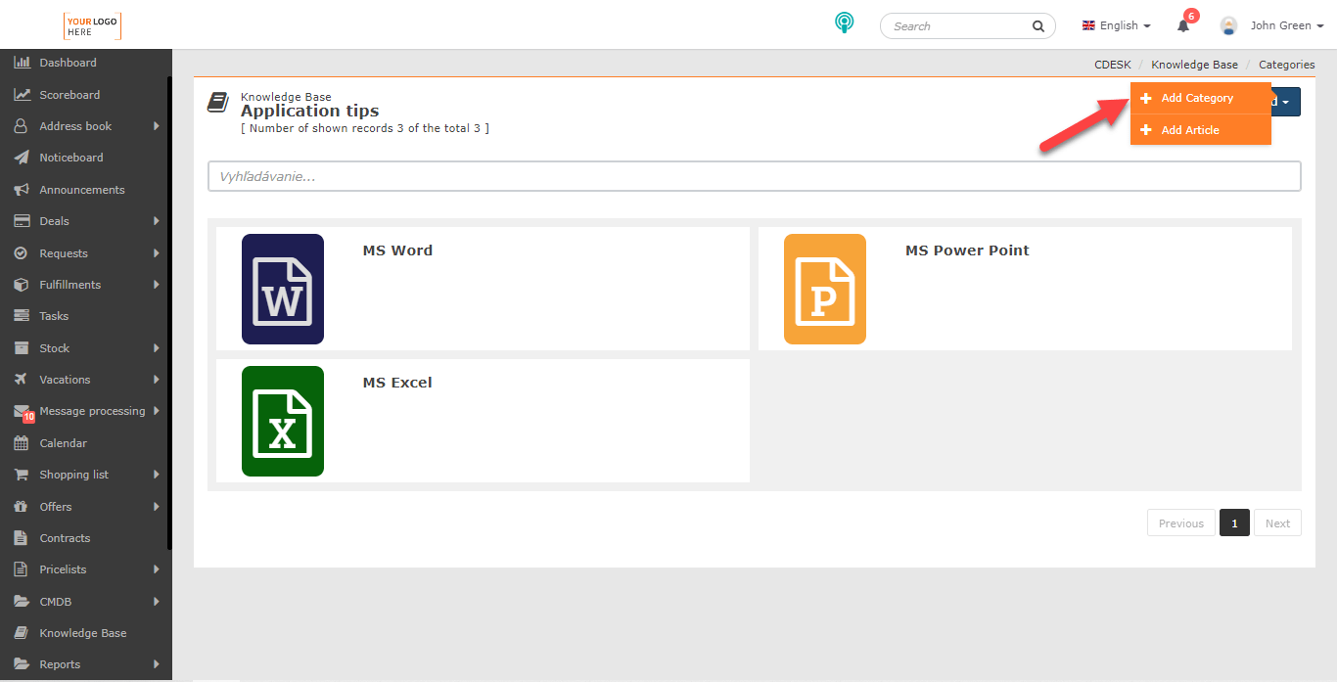The width and height of the screenshot is (1337, 682).
Task: Click the Stock archive icon
Action: coord(21,348)
